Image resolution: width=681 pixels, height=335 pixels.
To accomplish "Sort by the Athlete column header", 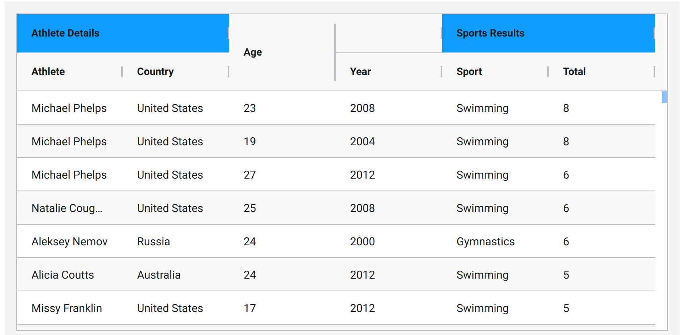I will pos(48,72).
